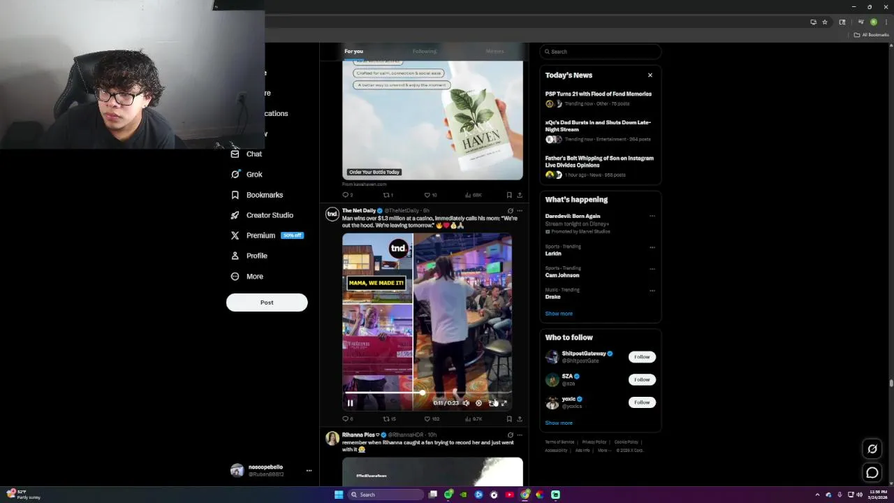
Task: Mute the casino video volume
Action: [x=466, y=403]
